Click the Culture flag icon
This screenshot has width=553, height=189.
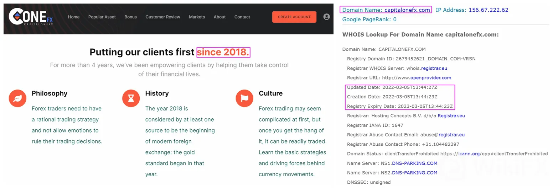tap(244, 98)
